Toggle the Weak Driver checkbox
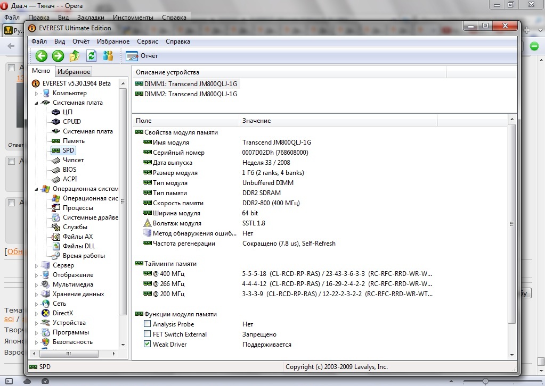Image resolution: width=545 pixels, height=386 pixels. click(148, 344)
